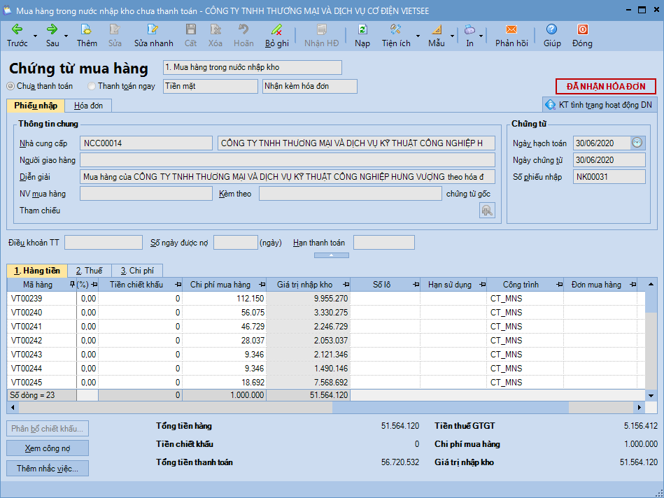Click the reference lookup icon beside Tham chiếu
Image resolution: width=664 pixels, height=498 pixels.
487,210
